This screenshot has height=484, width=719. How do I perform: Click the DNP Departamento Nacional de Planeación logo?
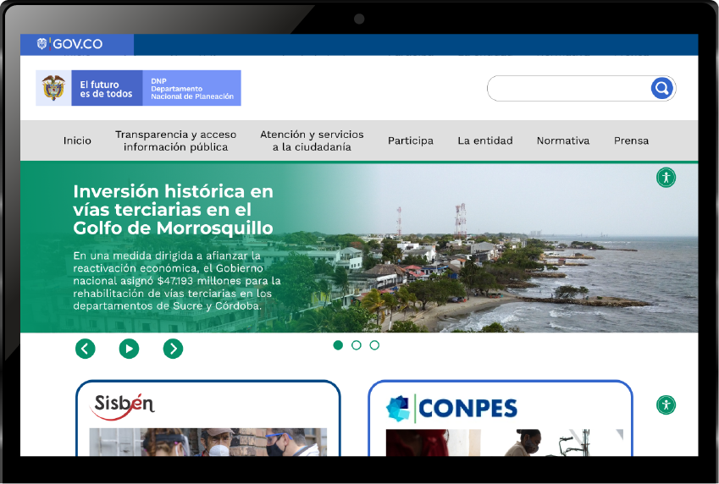(x=191, y=88)
